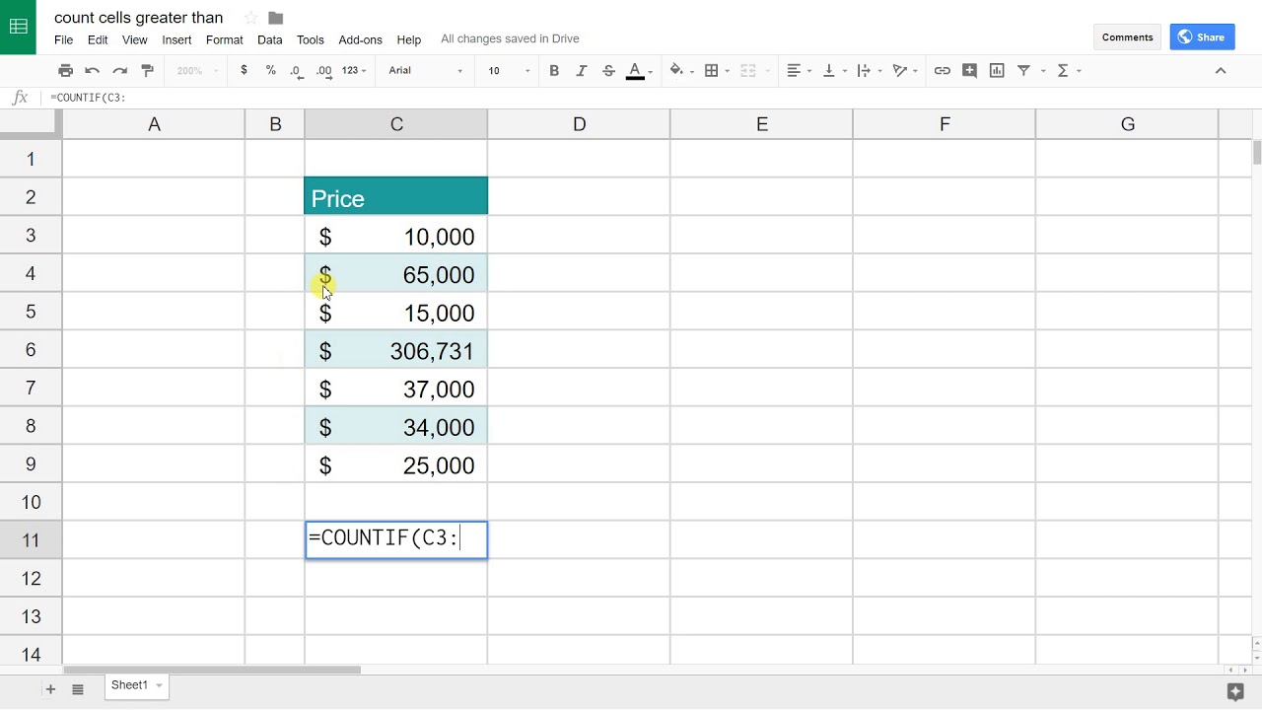Open the Format menu
Viewport: 1262px width, 710px height.
[225, 39]
